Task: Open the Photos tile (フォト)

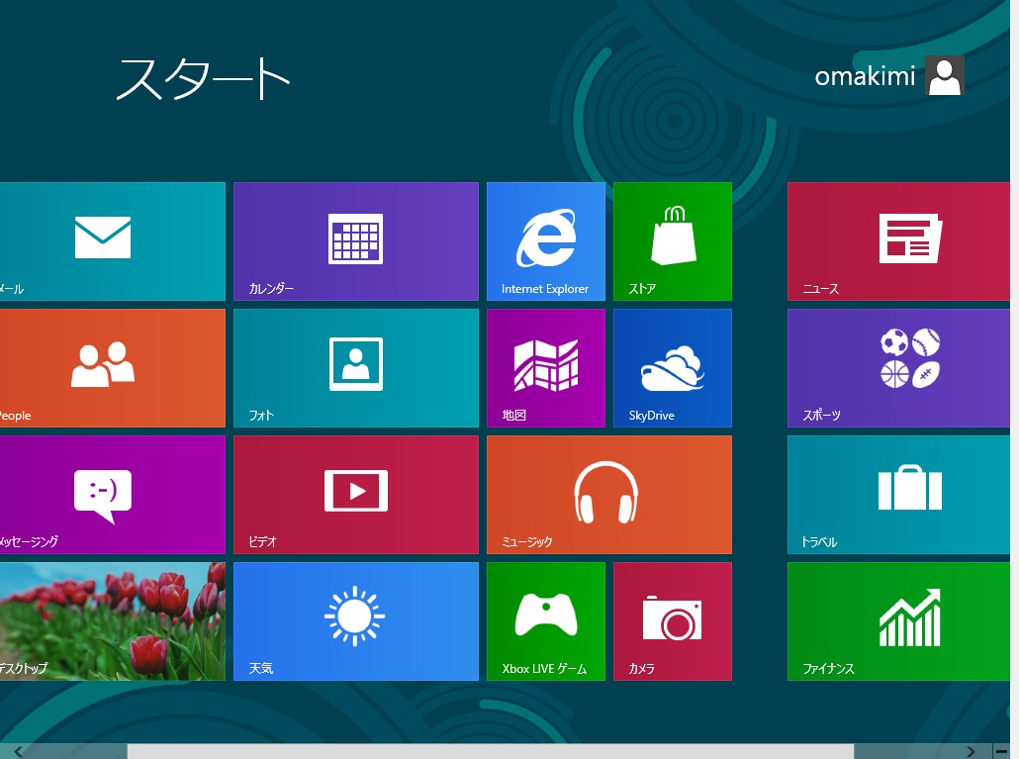Action: (356, 368)
